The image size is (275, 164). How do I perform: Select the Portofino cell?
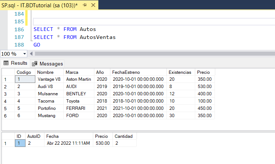pyautogui.click(x=49, y=108)
